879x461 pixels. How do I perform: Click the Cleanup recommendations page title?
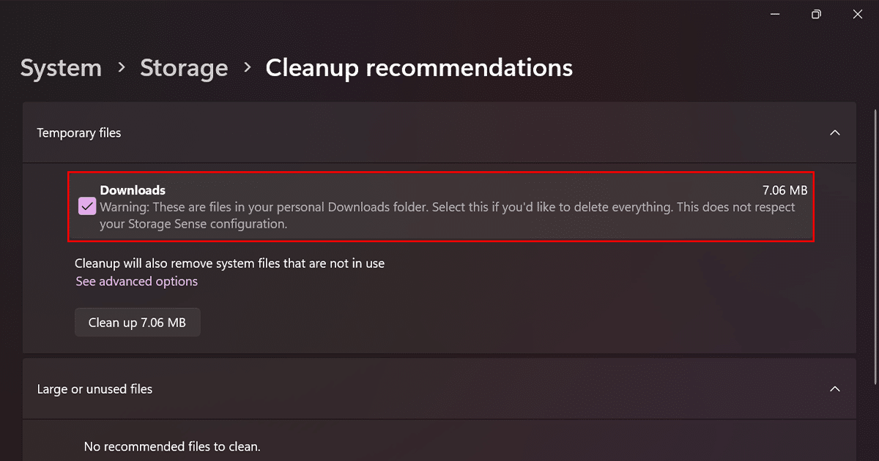click(419, 68)
